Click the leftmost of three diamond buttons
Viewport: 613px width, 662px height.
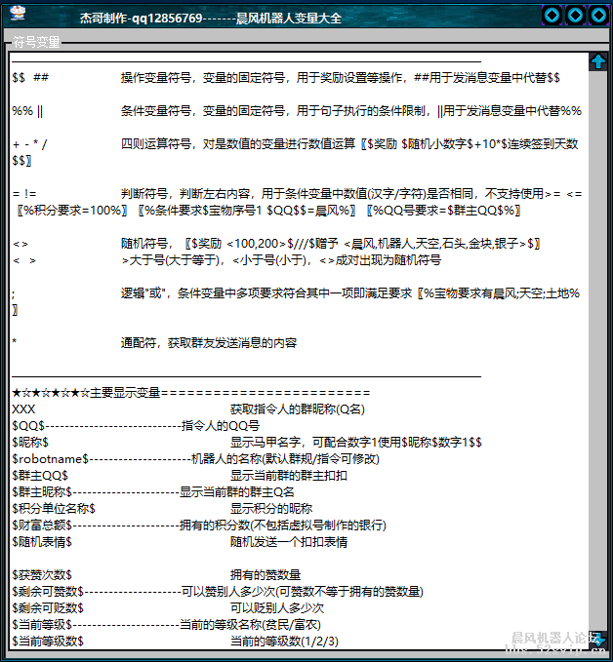click(x=552, y=16)
